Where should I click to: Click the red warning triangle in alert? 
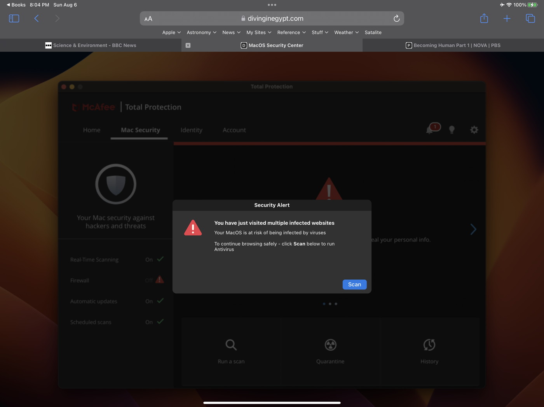pos(193,228)
